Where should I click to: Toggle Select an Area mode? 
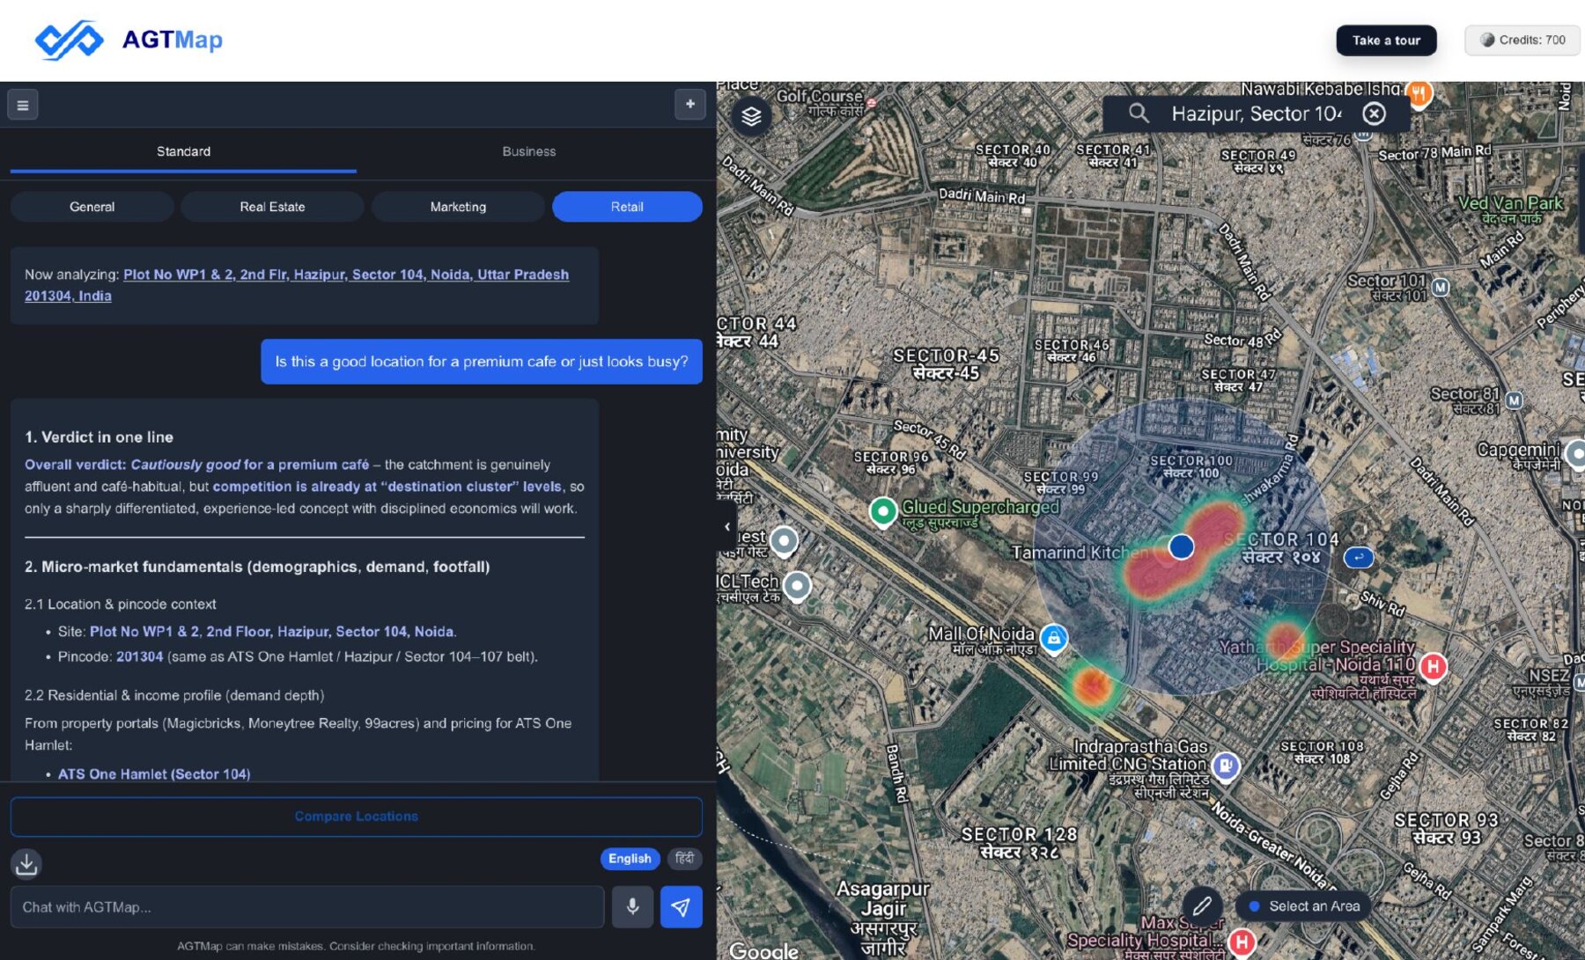tap(1303, 906)
